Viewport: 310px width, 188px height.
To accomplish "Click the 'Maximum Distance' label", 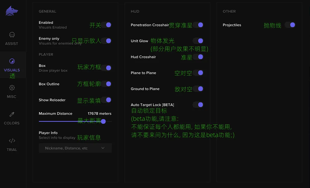I will click(56, 114).
